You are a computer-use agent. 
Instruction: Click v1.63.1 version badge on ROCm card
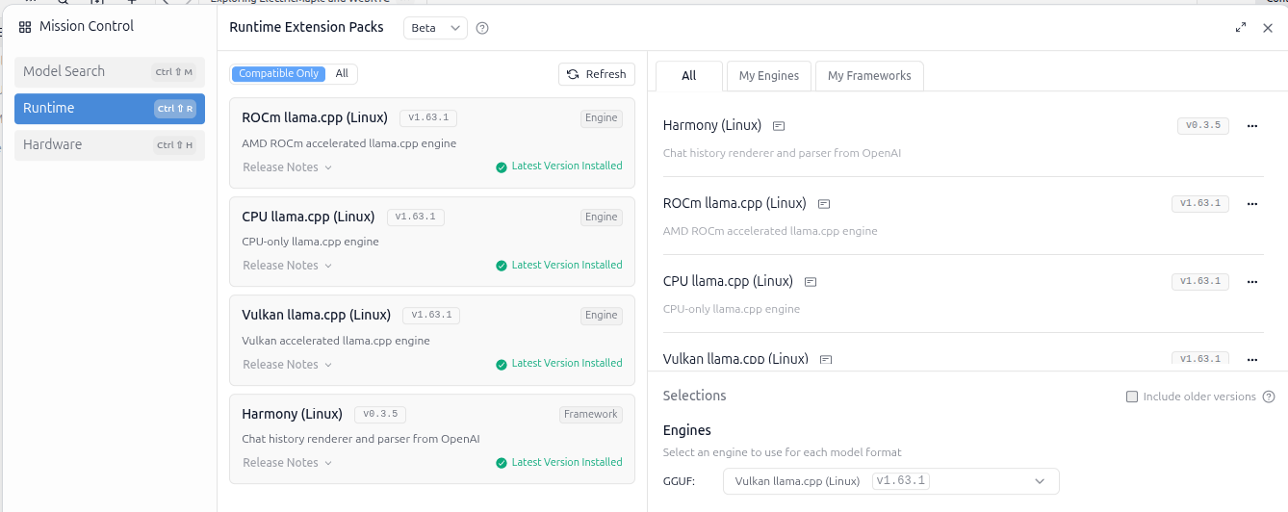coord(428,118)
